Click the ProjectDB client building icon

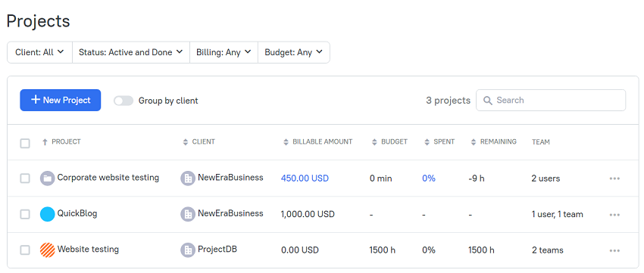(x=188, y=250)
